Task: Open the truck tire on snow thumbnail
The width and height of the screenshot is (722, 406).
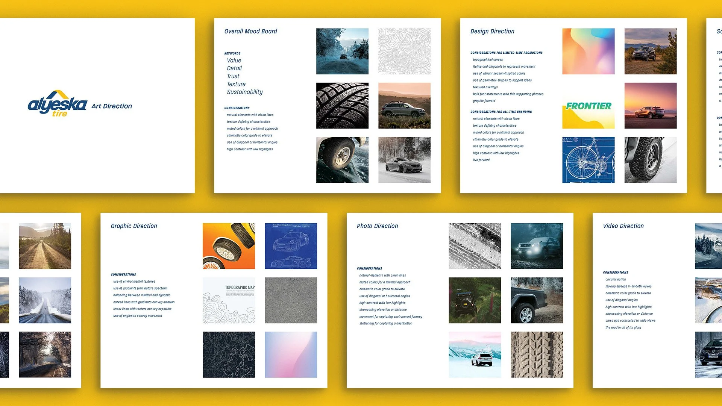Action: tap(651, 160)
